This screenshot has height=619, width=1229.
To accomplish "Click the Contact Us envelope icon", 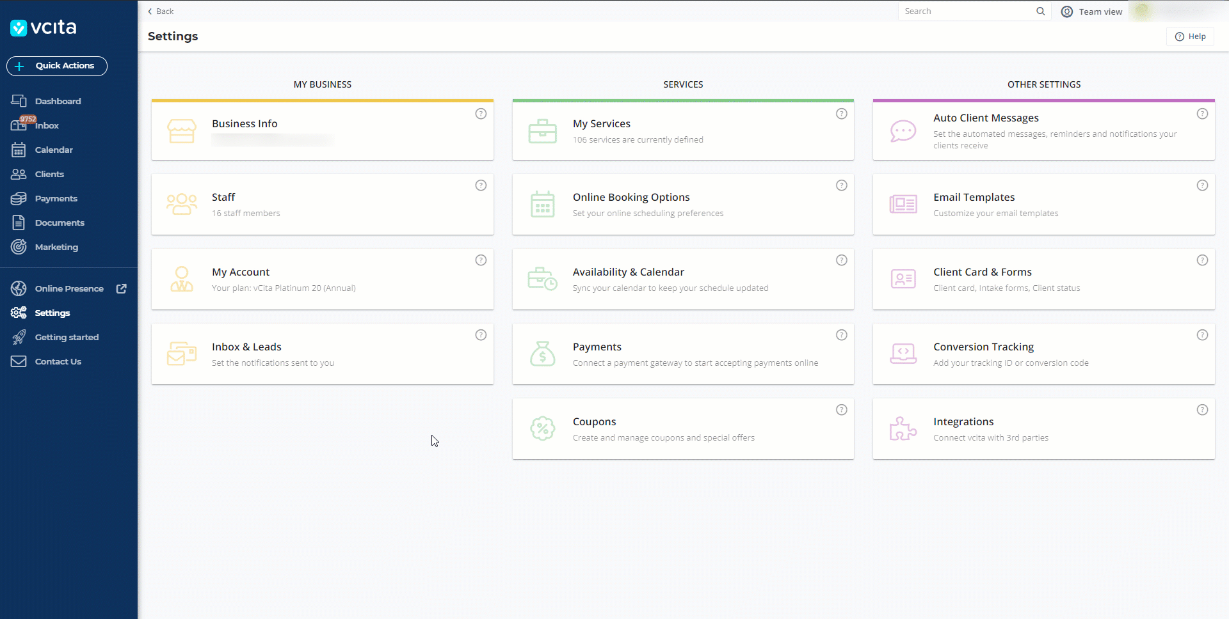I will click(19, 361).
